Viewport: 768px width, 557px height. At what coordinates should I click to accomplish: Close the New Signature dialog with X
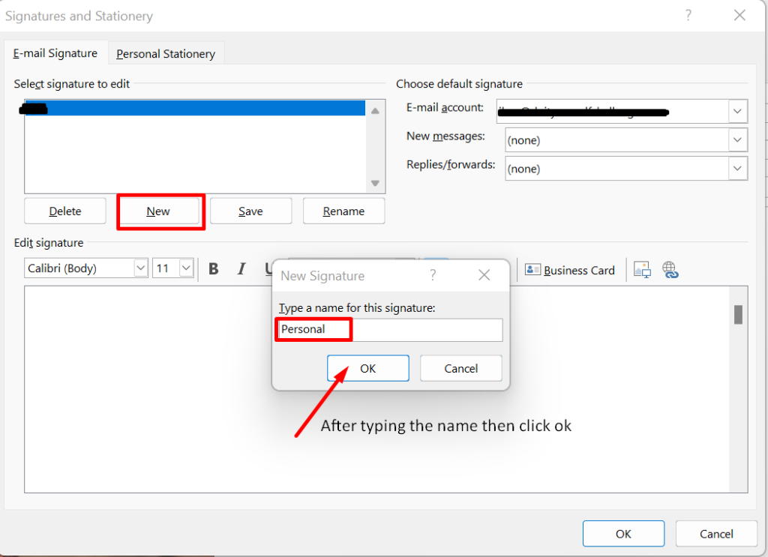(484, 276)
